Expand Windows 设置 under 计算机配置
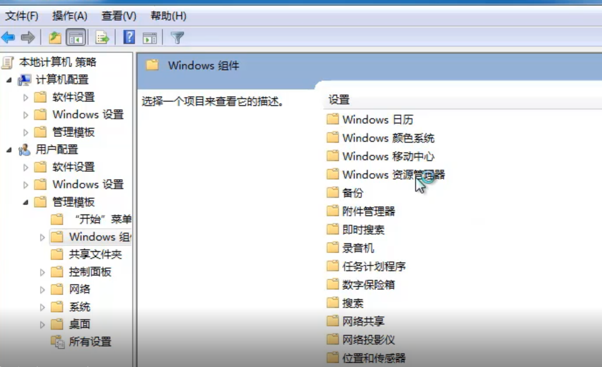This screenshot has height=367, width=602. pyautogui.click(x=26, y=115)
